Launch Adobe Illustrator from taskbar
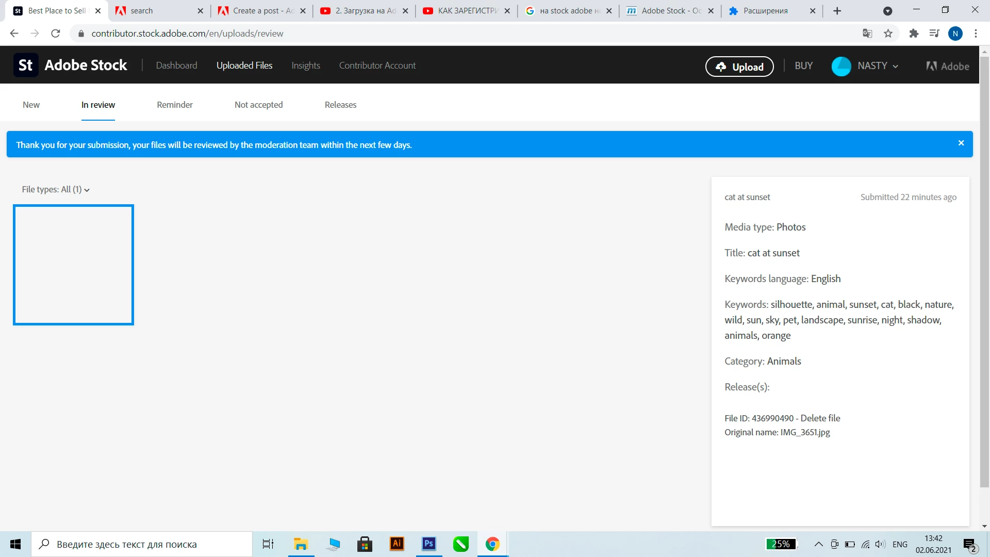Screen dimensions: 990x557 (x=397, y=544)
